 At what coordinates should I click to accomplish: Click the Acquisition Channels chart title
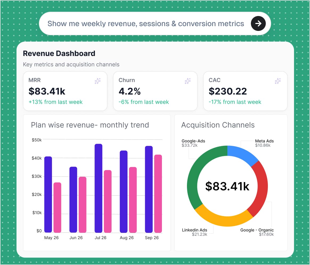tap(218, 125)
